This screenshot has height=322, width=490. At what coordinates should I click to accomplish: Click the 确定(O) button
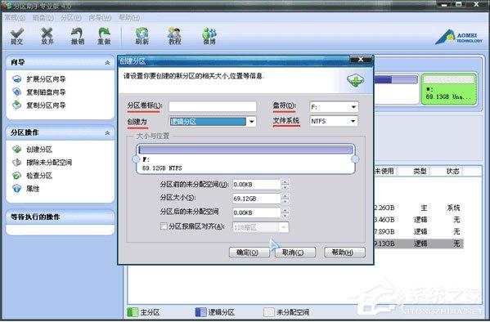point(249,252)
